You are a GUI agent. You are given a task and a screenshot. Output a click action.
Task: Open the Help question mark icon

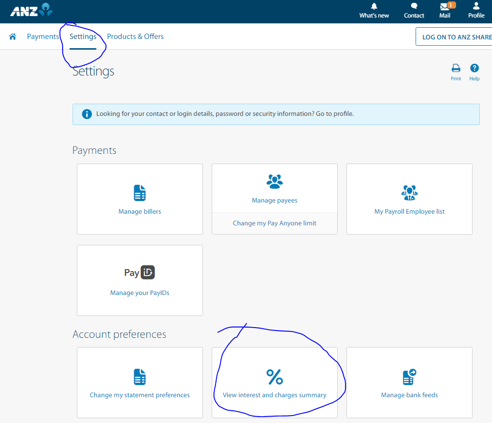point(474,68)
